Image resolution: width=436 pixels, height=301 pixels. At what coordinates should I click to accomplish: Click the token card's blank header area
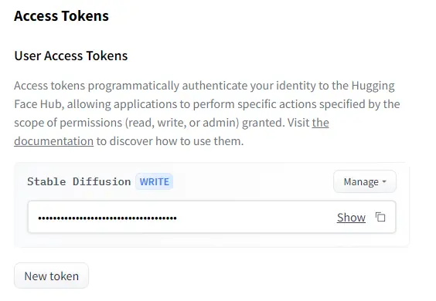coord(253,181)
